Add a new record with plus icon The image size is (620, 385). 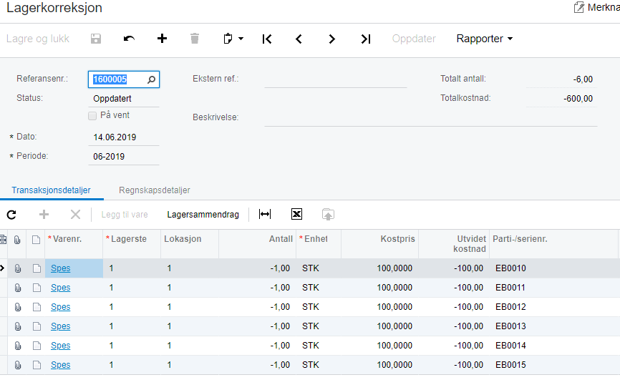coord(162,39)
